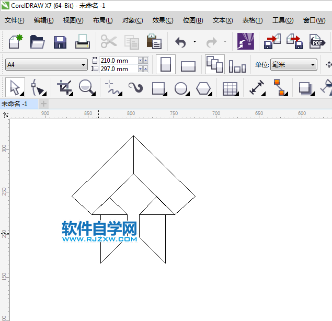Open the Table tool grid icon
Image resolution: width=332 pixels, height=321 pixels.
click(x=230, y=88)
